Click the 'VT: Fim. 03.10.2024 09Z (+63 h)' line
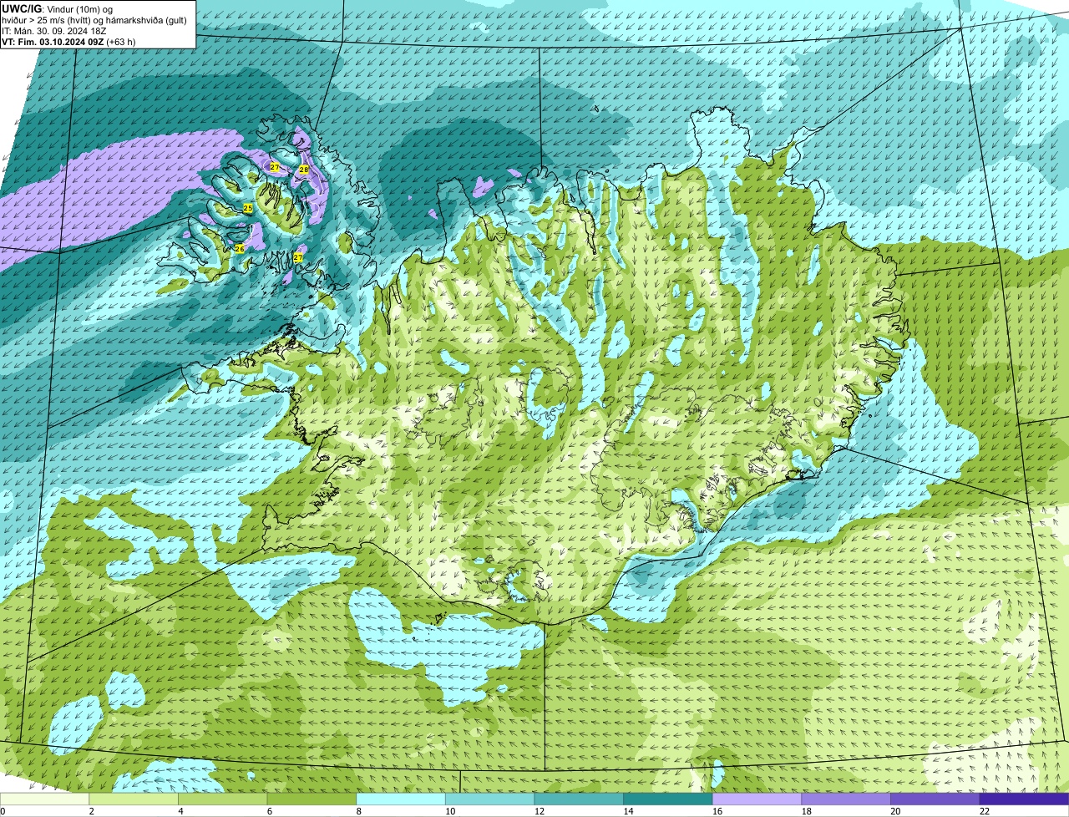Viewport: 1069px width, 817px height. click(x=68, y=41)
